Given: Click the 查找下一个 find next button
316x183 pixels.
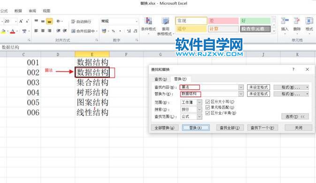Looking at the screenshot, I should coord(262,128).
